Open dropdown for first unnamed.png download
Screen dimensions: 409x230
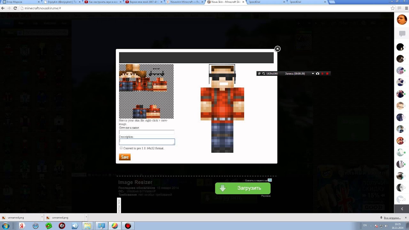click(x=42, y=218)
